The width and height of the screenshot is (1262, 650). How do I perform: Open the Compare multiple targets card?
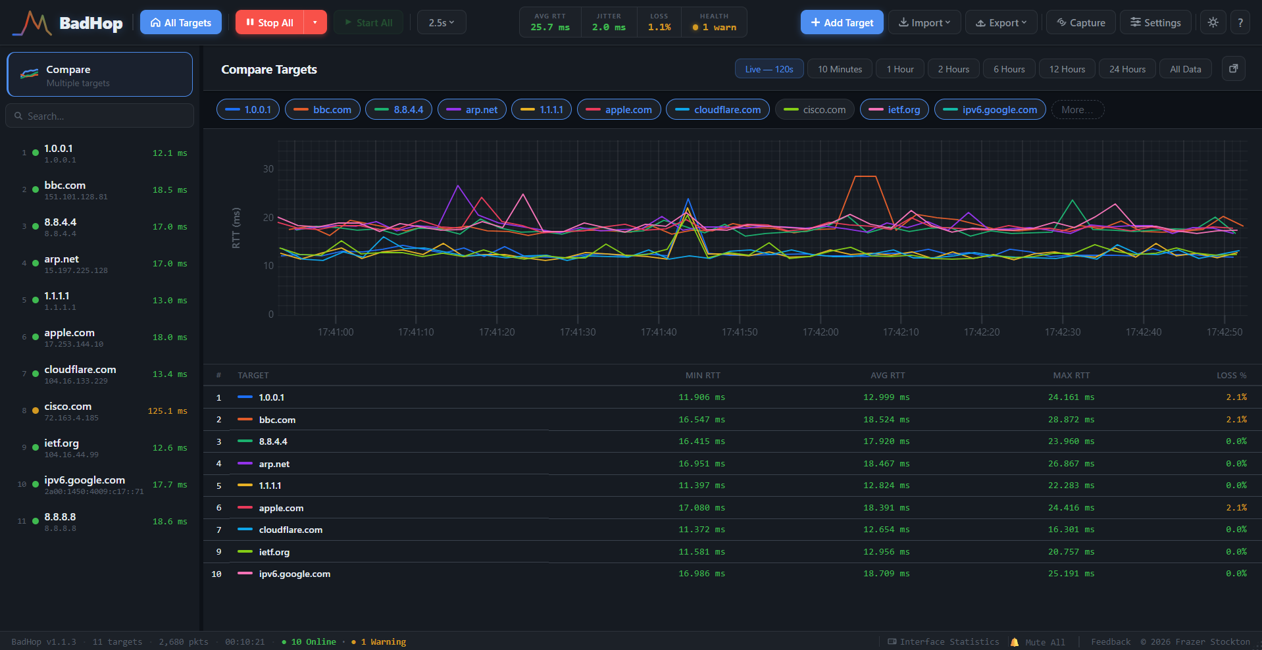(x=100, y=74)
